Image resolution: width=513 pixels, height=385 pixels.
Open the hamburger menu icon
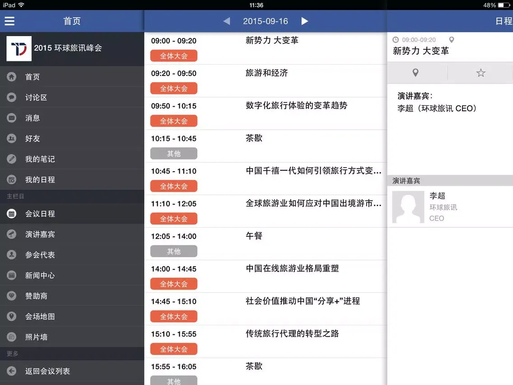[9, 21]
